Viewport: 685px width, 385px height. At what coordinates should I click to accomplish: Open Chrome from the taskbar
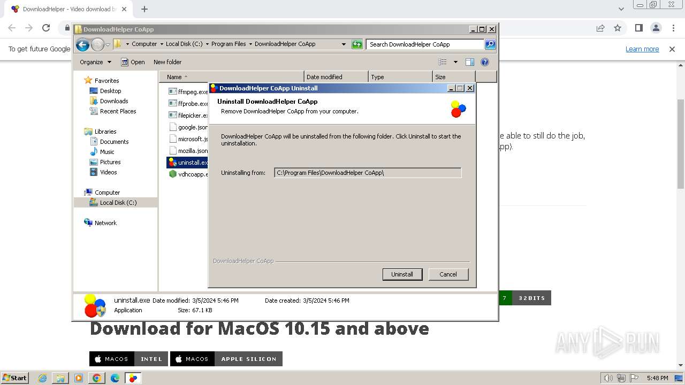pos(97,378)
